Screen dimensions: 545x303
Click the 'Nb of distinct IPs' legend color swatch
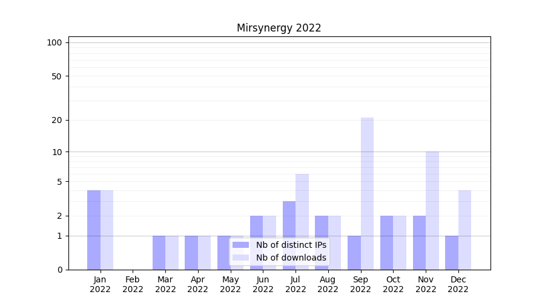[x=240, y=245]
